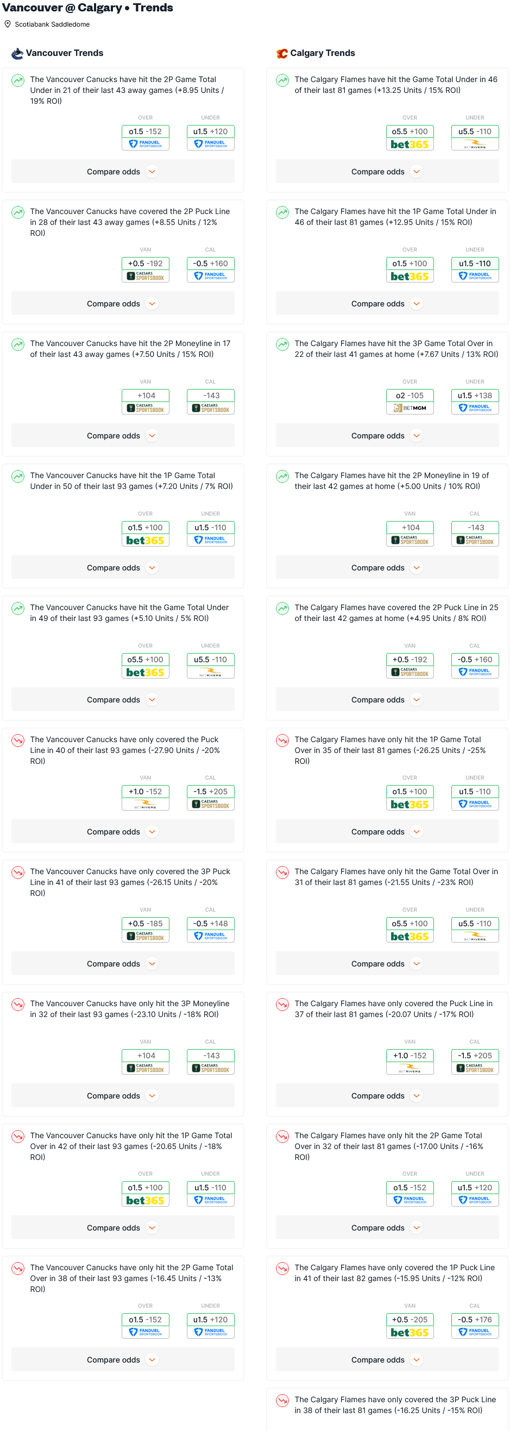Click green trend icon beside Flames 2P Moneyline trend

(x=282, y=476)
